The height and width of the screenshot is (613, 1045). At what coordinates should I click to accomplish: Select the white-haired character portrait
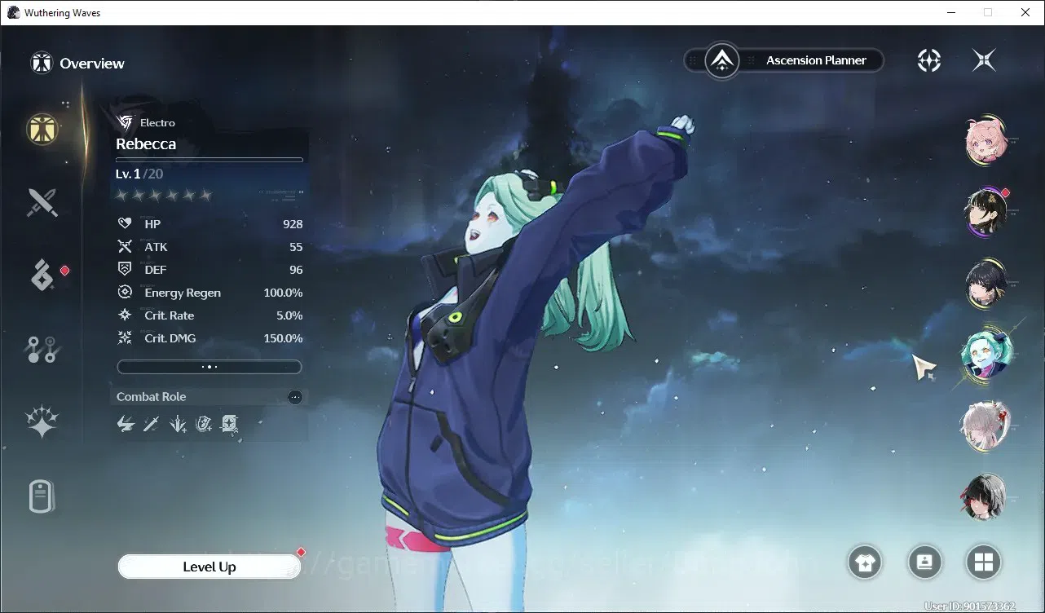985,426
